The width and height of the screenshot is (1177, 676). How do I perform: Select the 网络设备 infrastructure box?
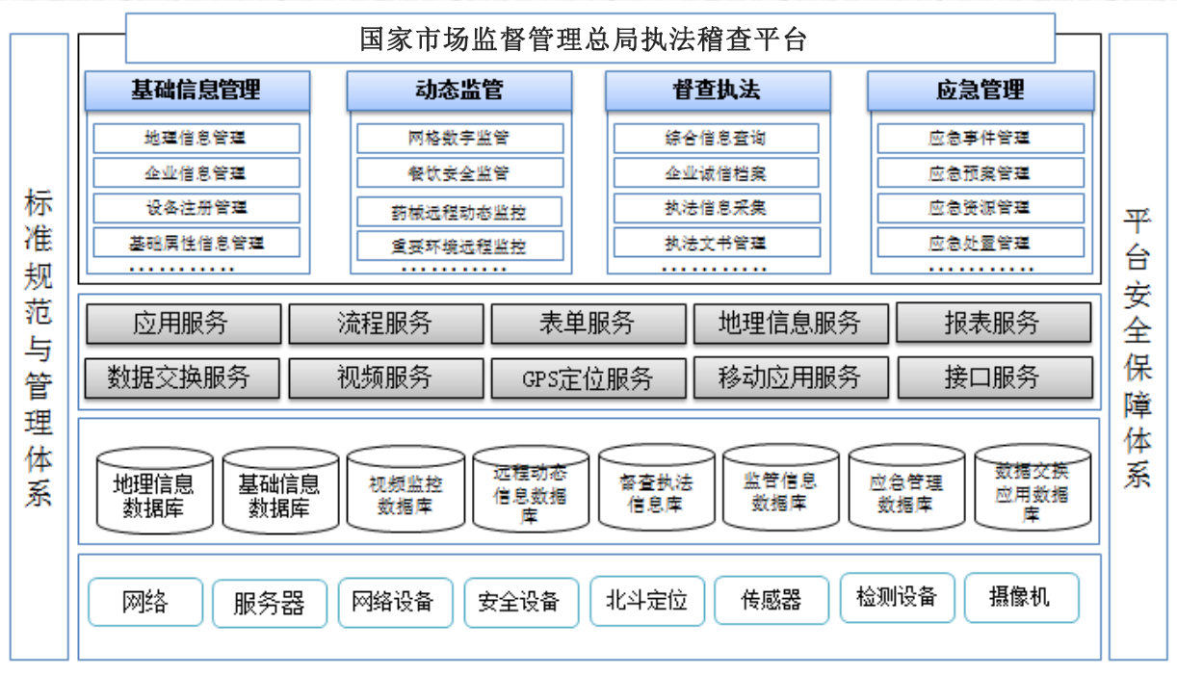396,603
